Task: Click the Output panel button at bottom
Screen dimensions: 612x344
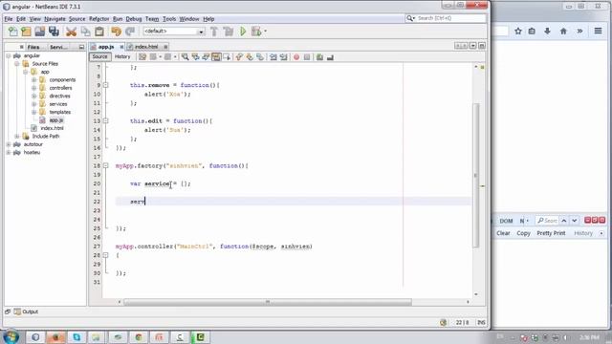Action: pyautogui.click(x=26, y=312)
